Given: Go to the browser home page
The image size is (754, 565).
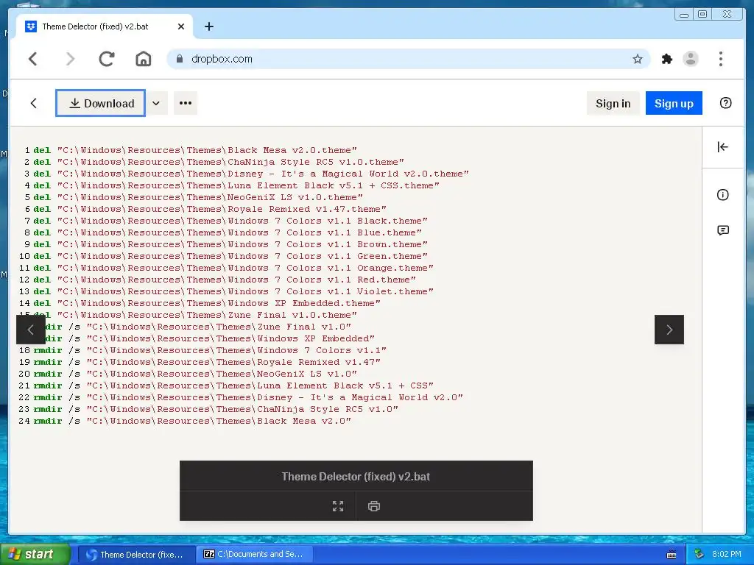Looking at the screenshot, I should click(x=144, y=59).
